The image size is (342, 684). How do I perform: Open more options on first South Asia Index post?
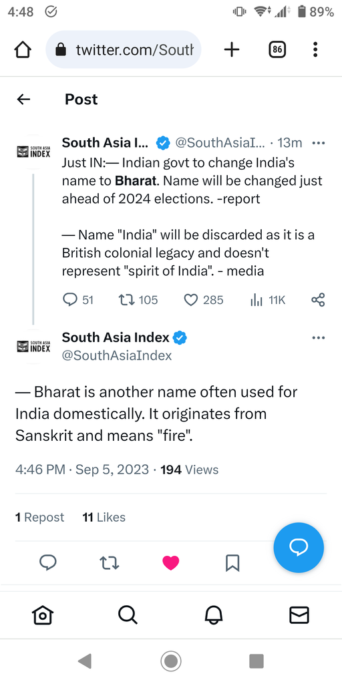pos(319,143)
